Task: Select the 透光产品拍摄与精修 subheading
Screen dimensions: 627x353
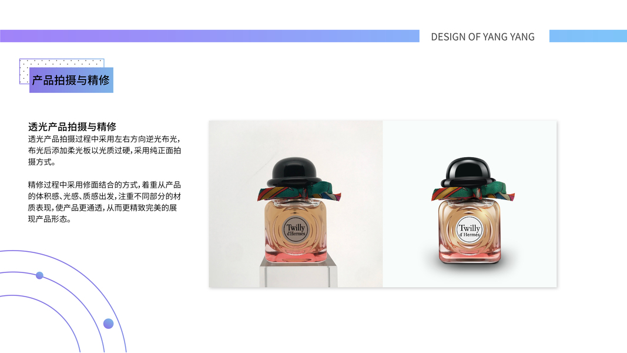Action: [x=72, y=127]
